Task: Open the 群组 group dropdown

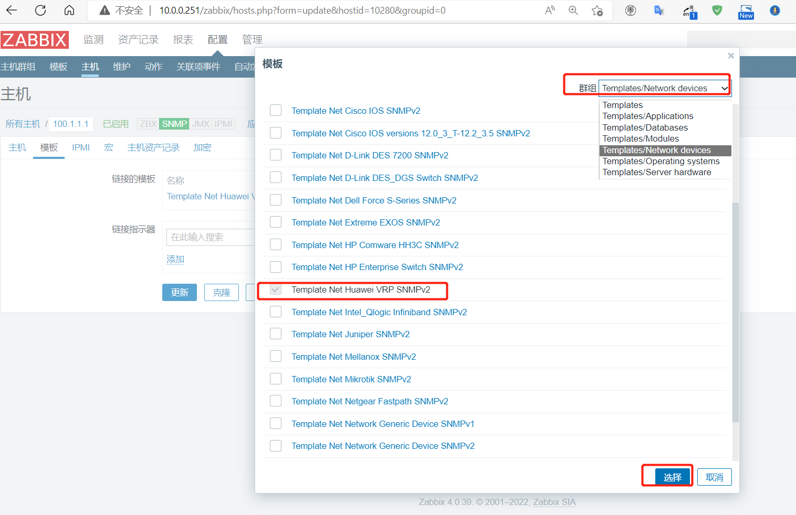Action: [x=665, y=88]
